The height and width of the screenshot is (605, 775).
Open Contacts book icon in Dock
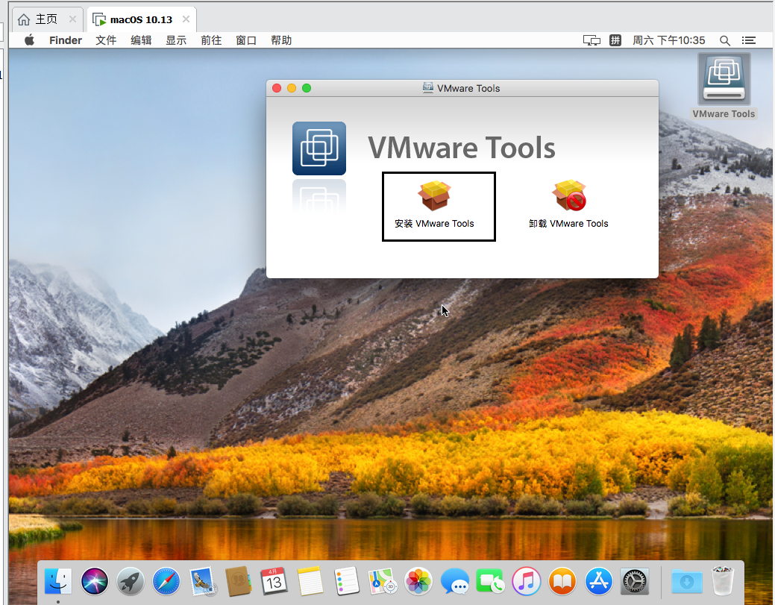[239, 581]
